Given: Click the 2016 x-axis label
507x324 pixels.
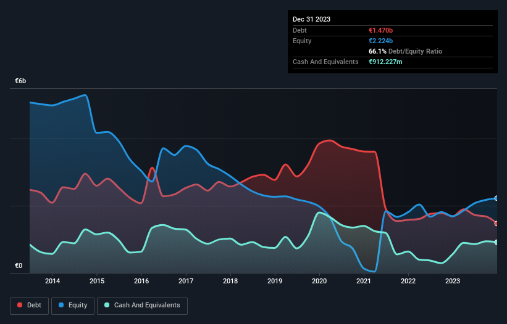Looking at the screenshot, I should coord(141,281).
